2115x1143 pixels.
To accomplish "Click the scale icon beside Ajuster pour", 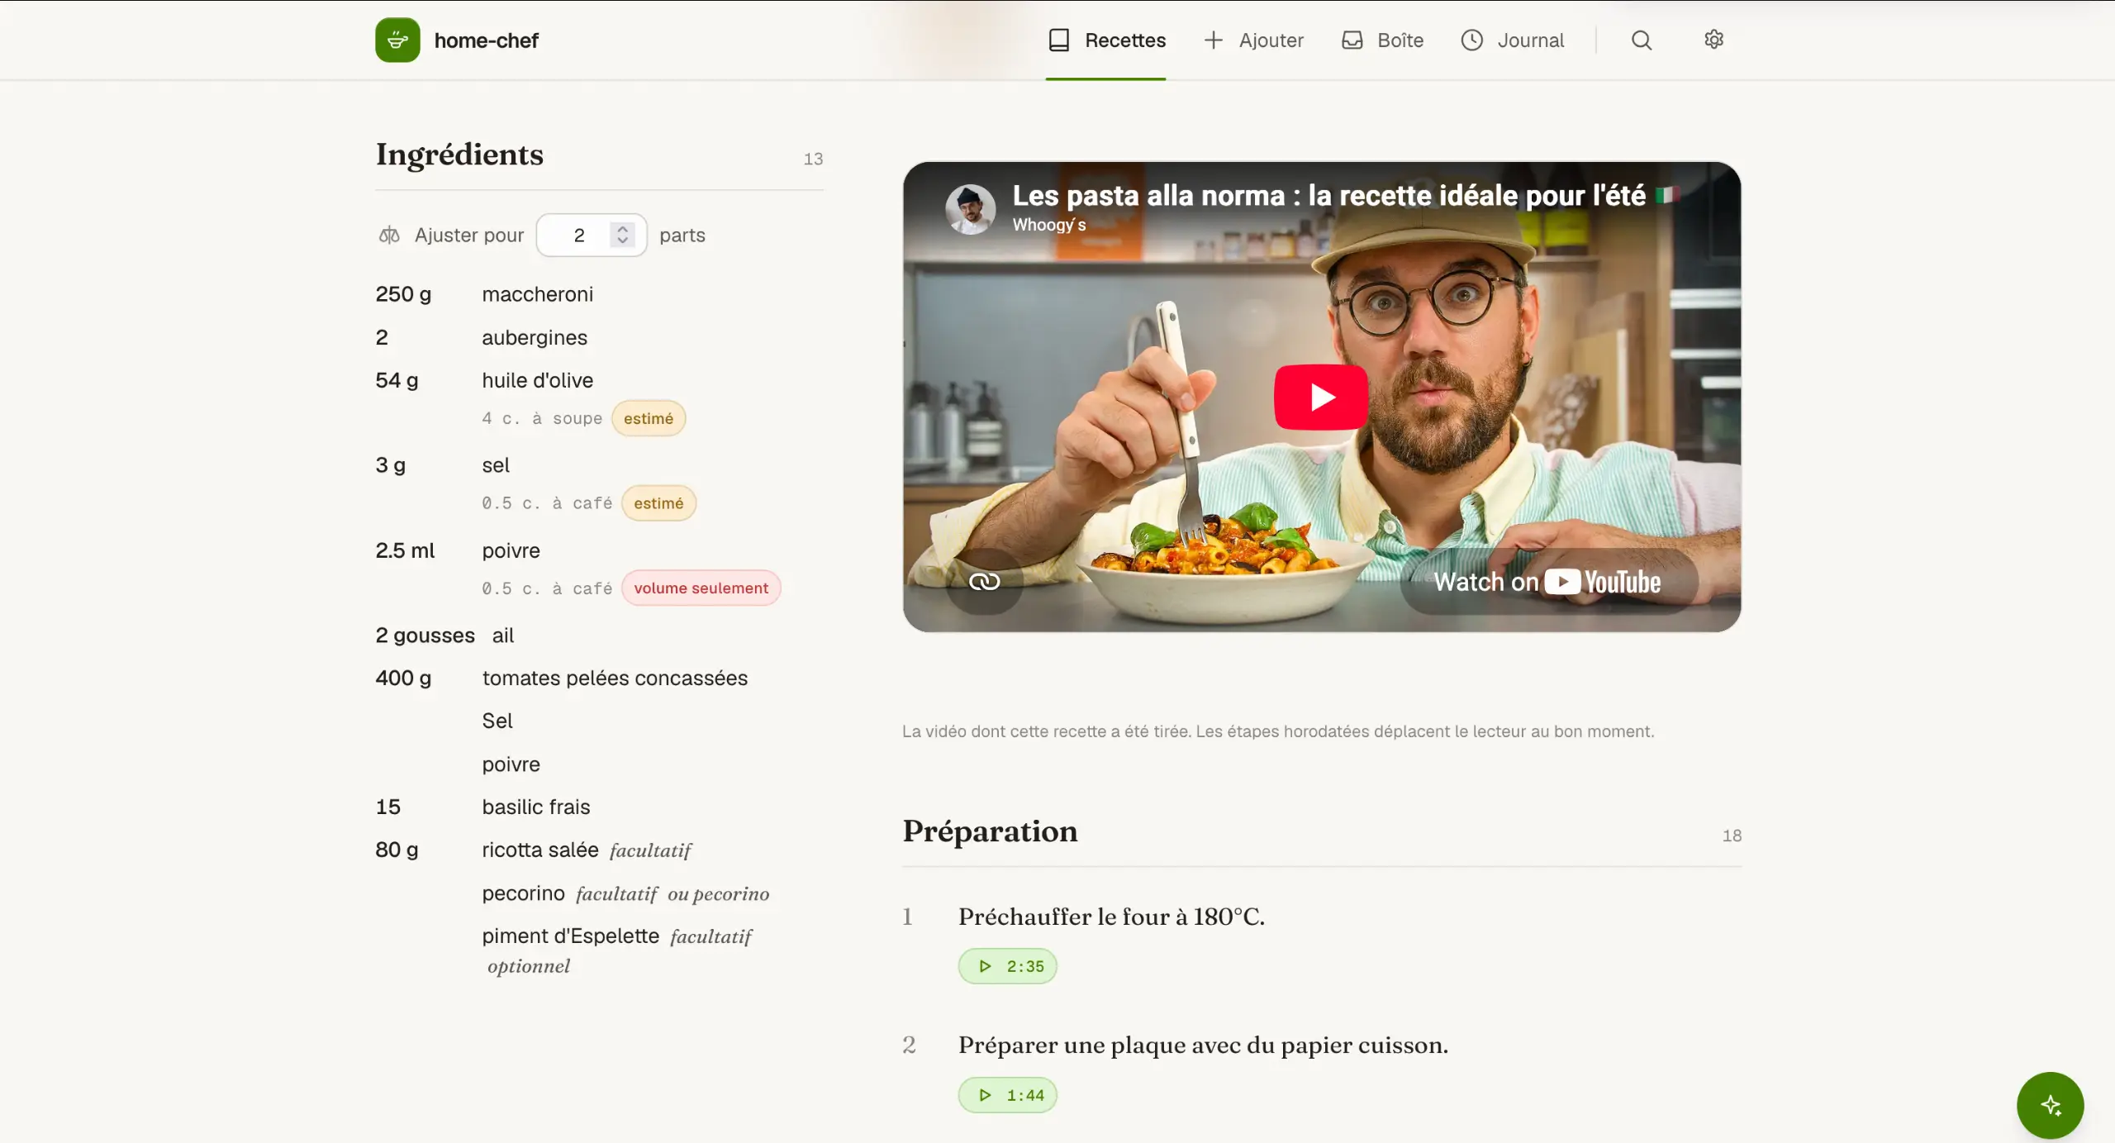I will (x=389, y=236).
